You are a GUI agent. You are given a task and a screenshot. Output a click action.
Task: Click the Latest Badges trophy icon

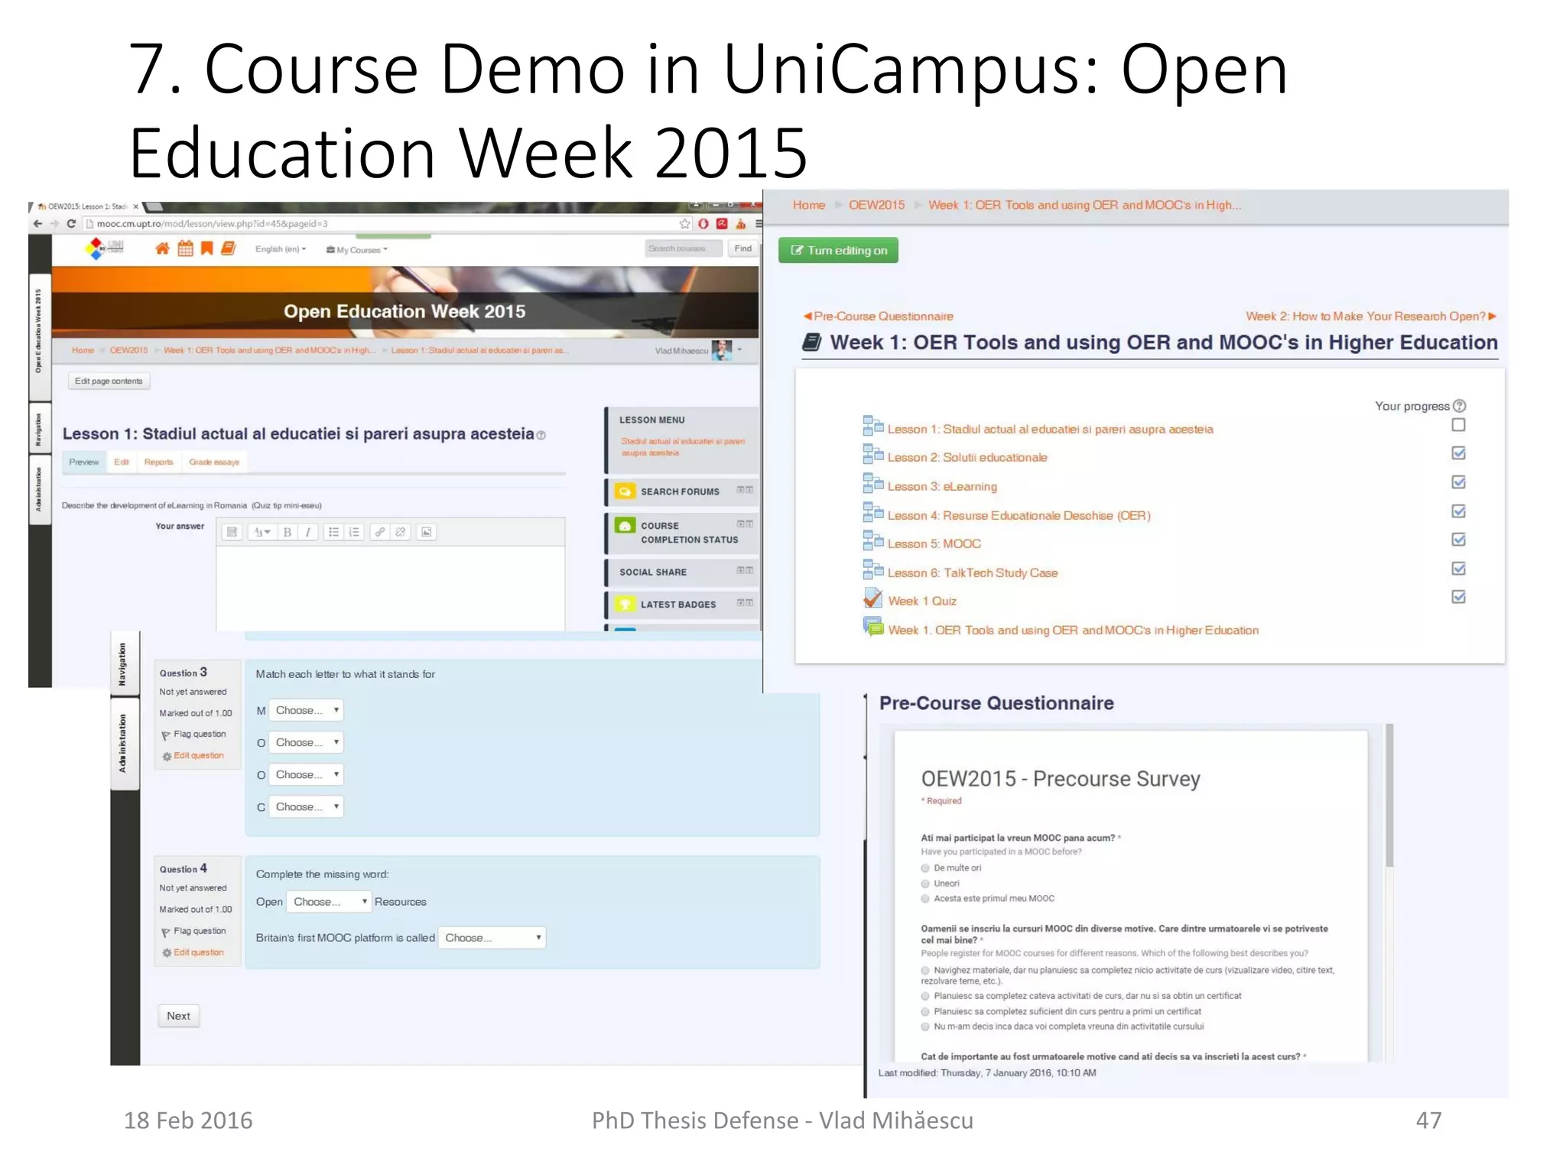click(625, 604)
